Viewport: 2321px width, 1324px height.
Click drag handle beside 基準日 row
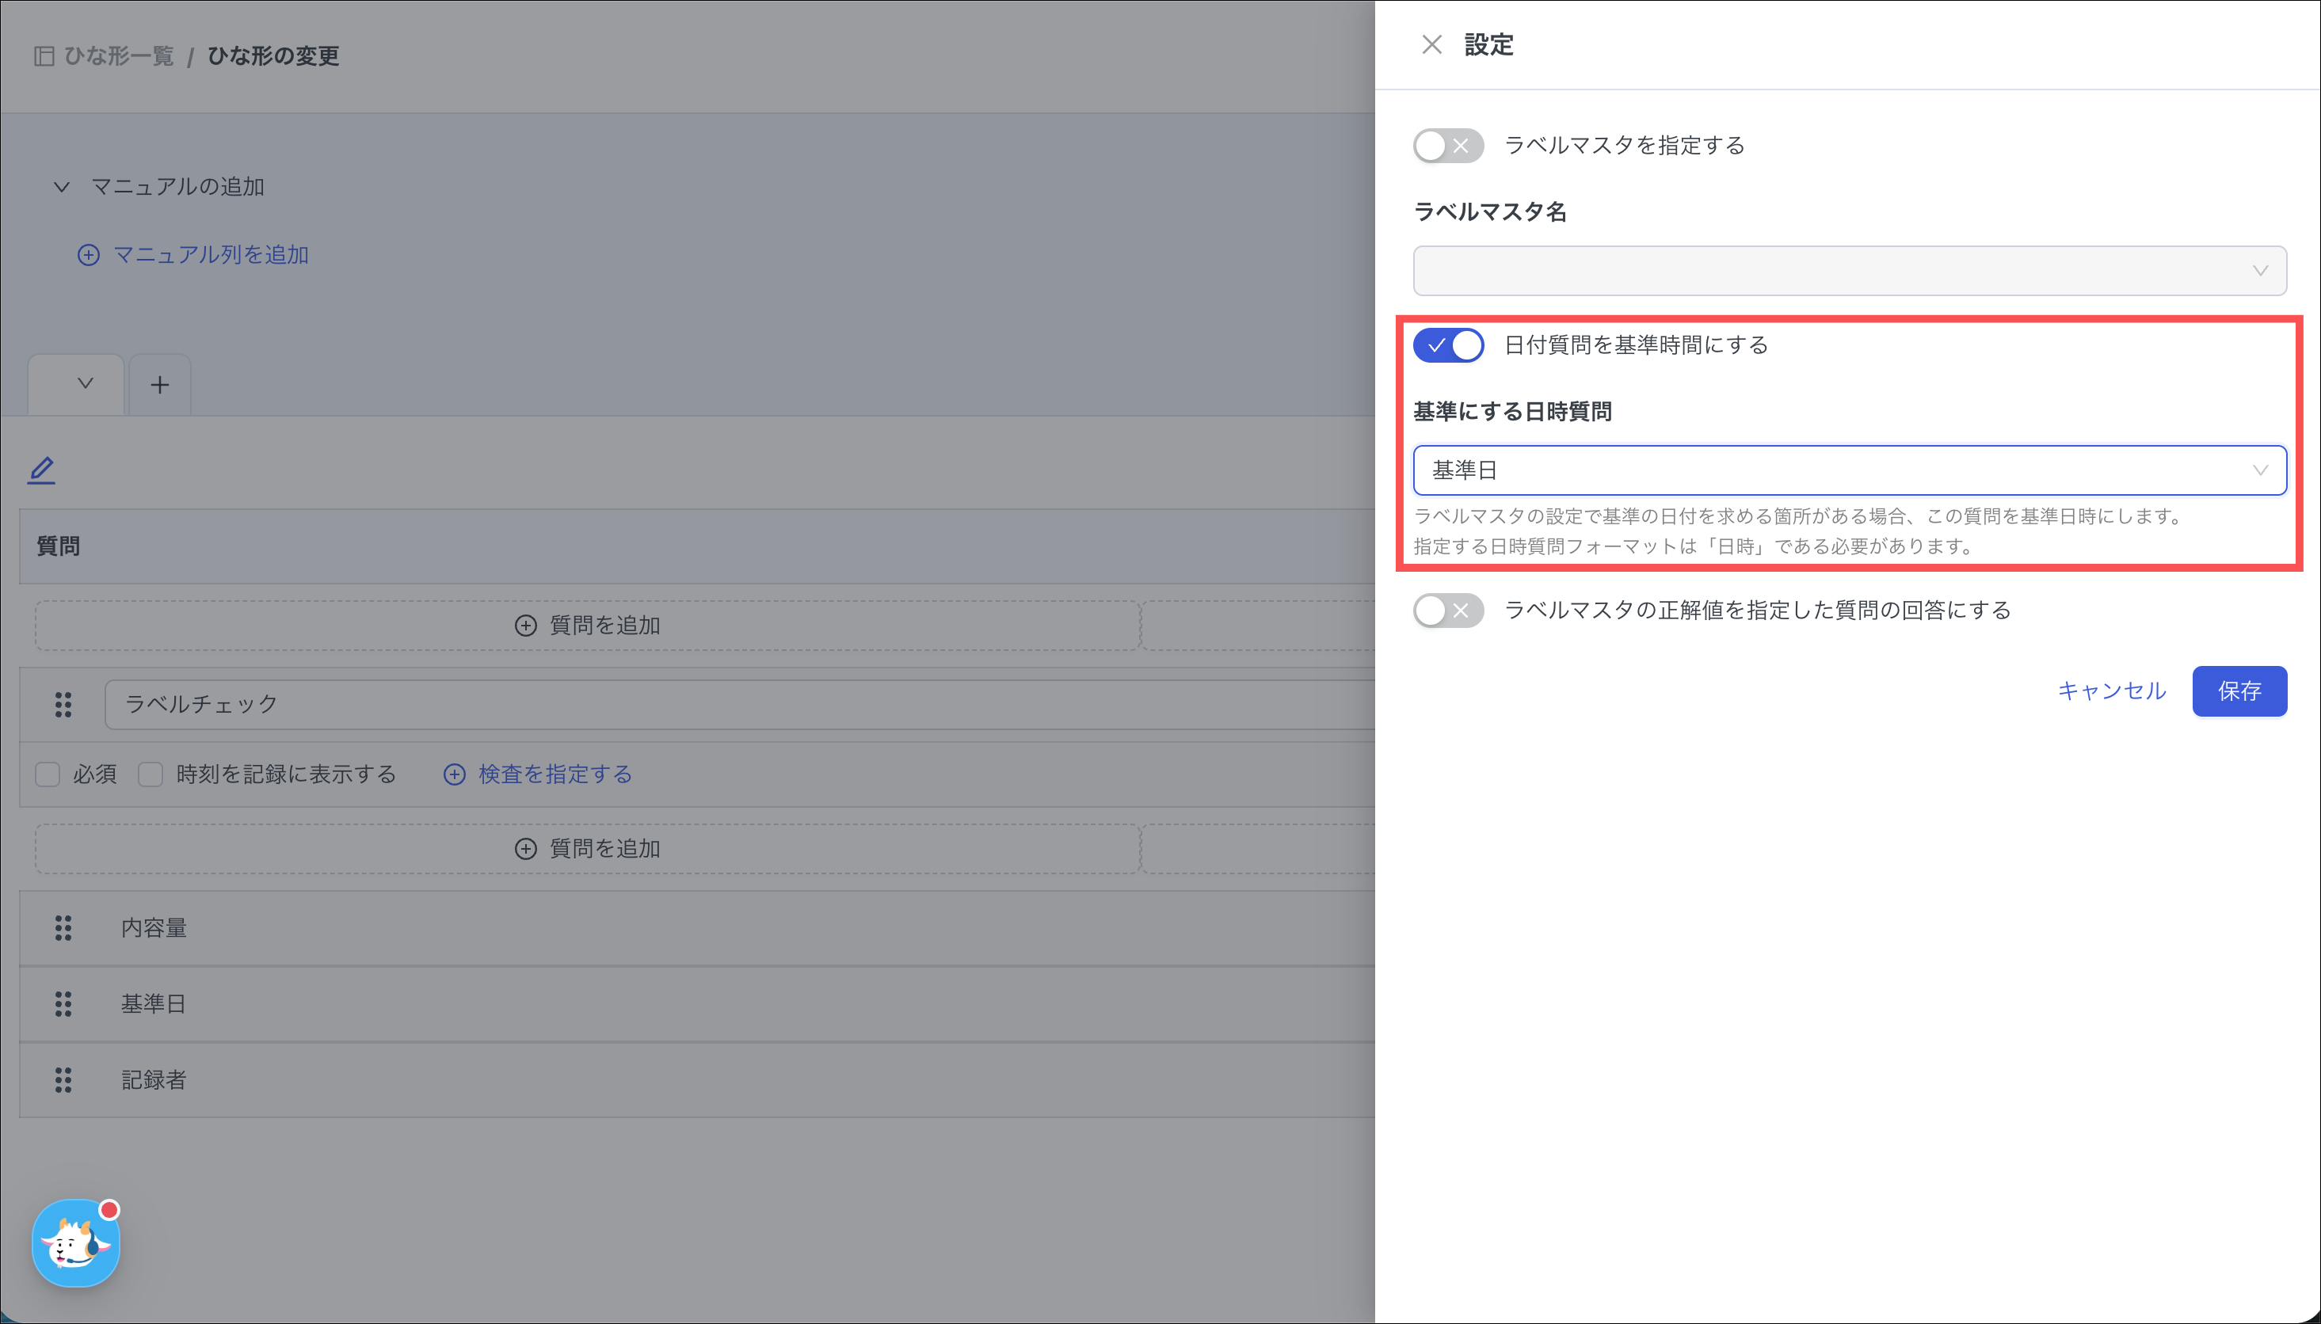[63, 1004]
